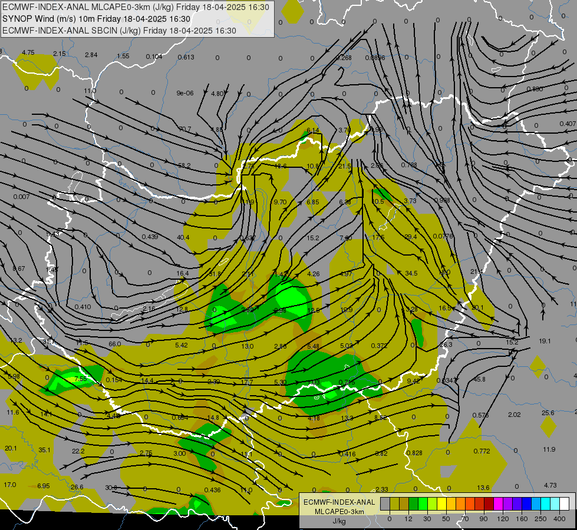This screenshot has height=530, width=577.
Task: Click legend tick label 250
Action: coord(540,519)
